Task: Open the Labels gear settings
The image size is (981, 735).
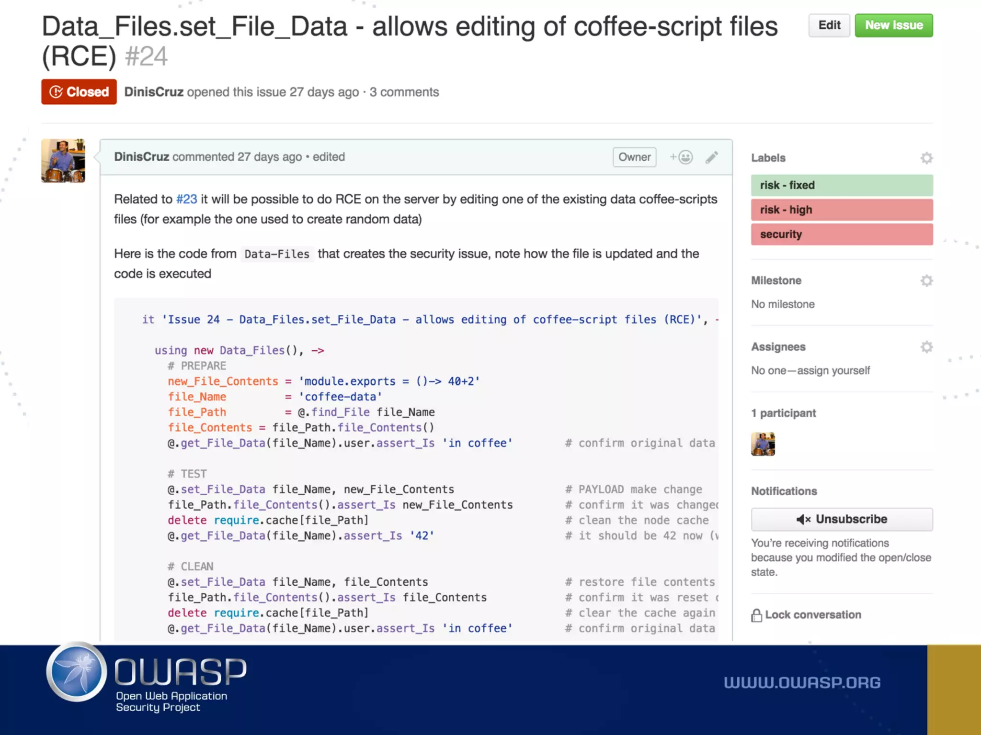Action: coord(926,158)
